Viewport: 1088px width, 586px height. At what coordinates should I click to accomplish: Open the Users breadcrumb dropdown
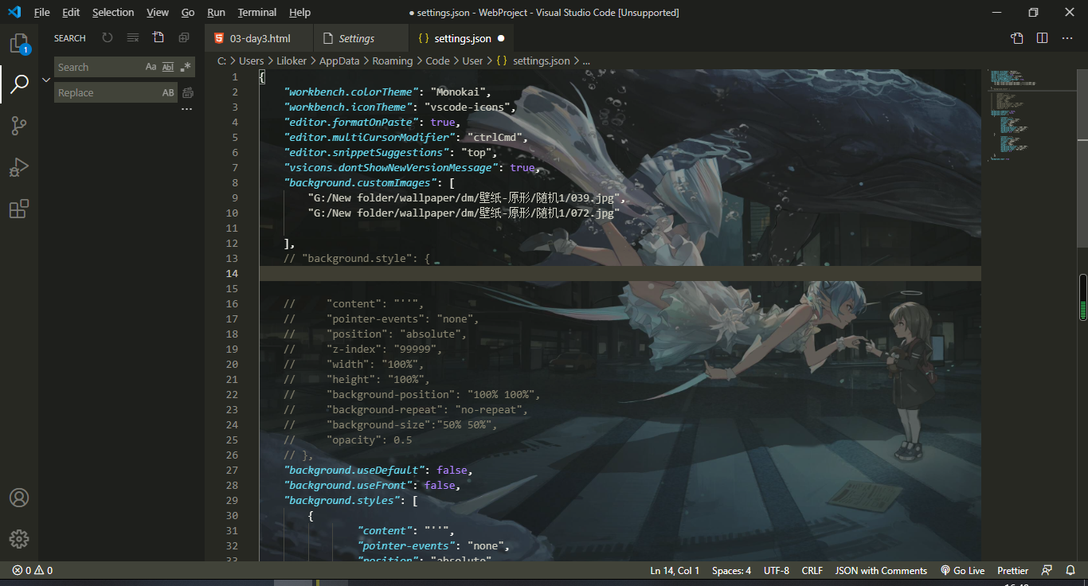tap(251, 61)
